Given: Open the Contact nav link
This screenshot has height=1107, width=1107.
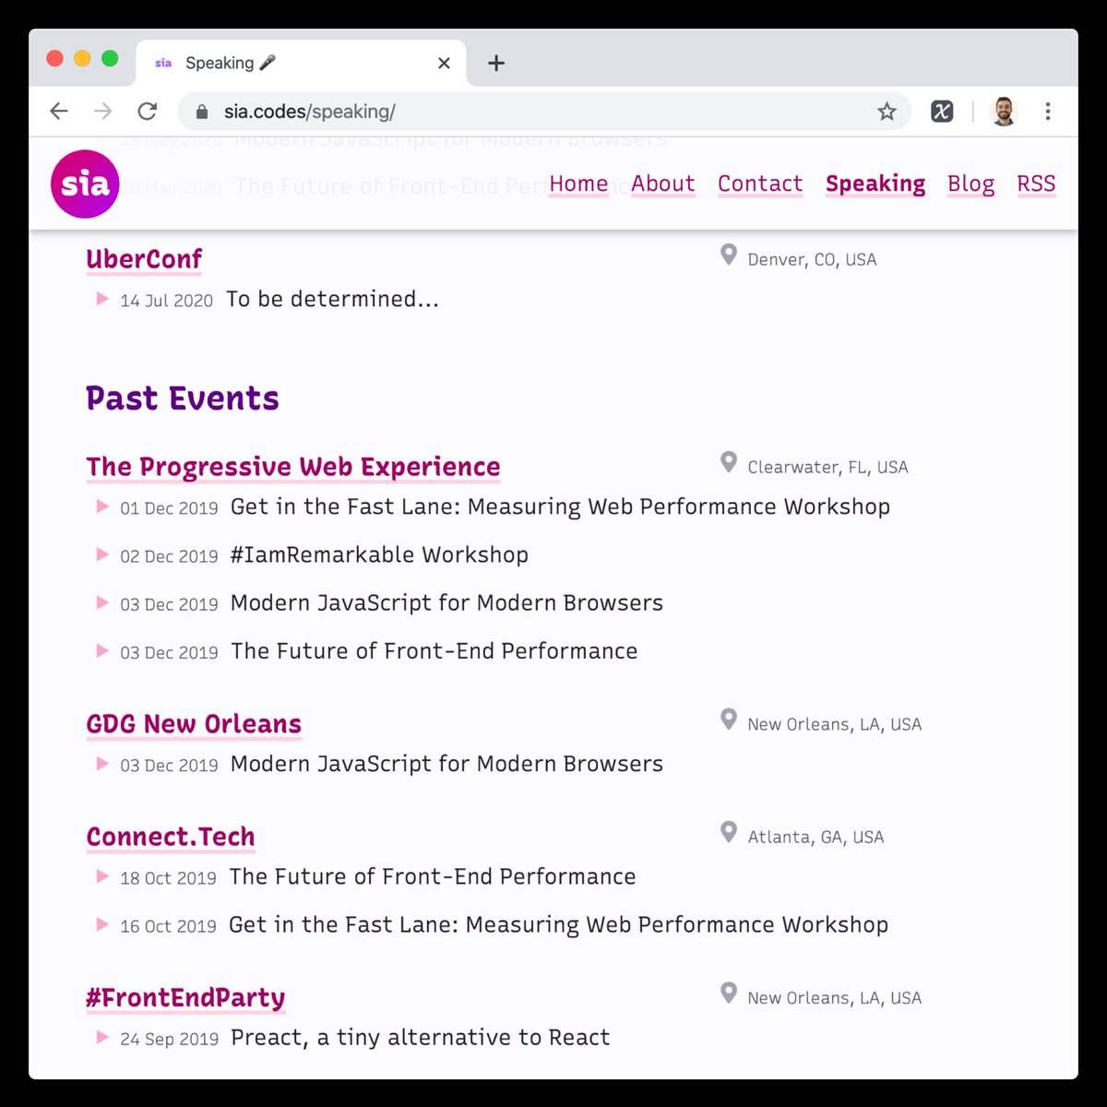Looking at the screenshot, I should (760, 184).
